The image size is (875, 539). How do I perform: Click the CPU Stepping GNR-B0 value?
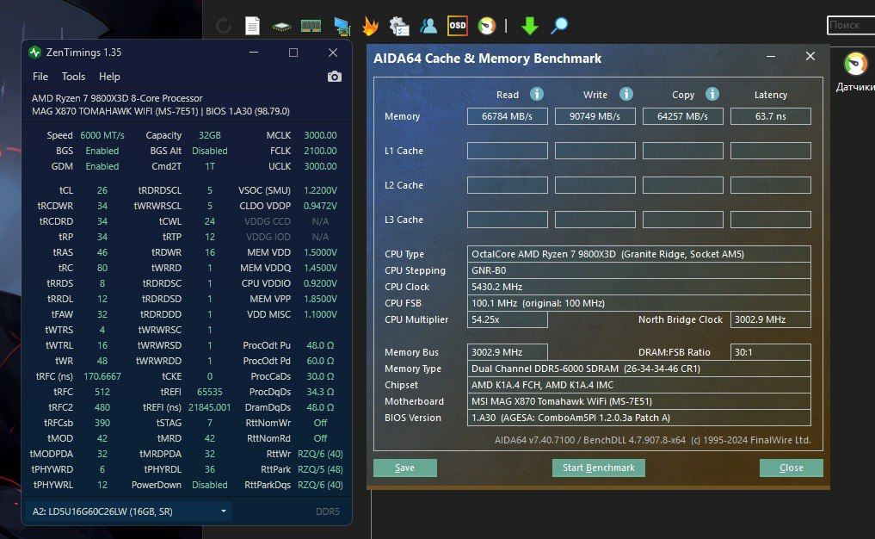[x=639, y=270]
